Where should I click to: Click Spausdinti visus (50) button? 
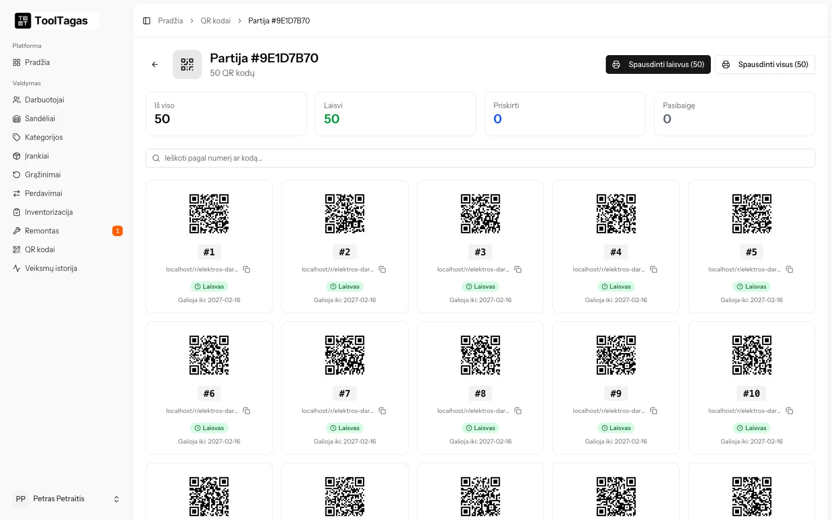(765, 64)
